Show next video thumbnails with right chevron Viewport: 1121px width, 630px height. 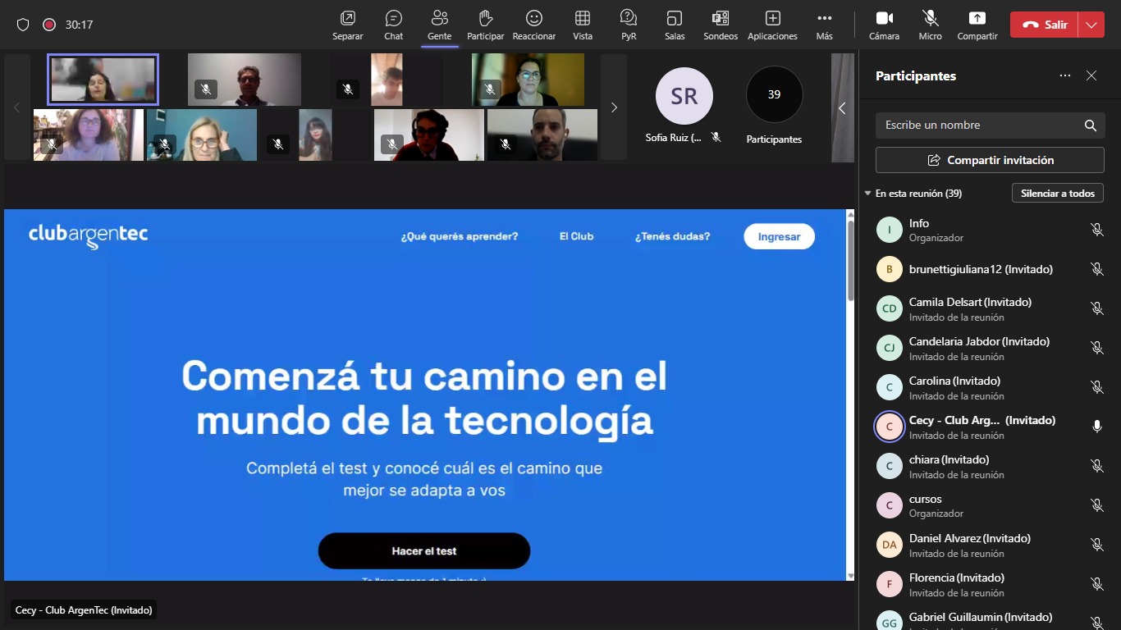coord(614,107)
